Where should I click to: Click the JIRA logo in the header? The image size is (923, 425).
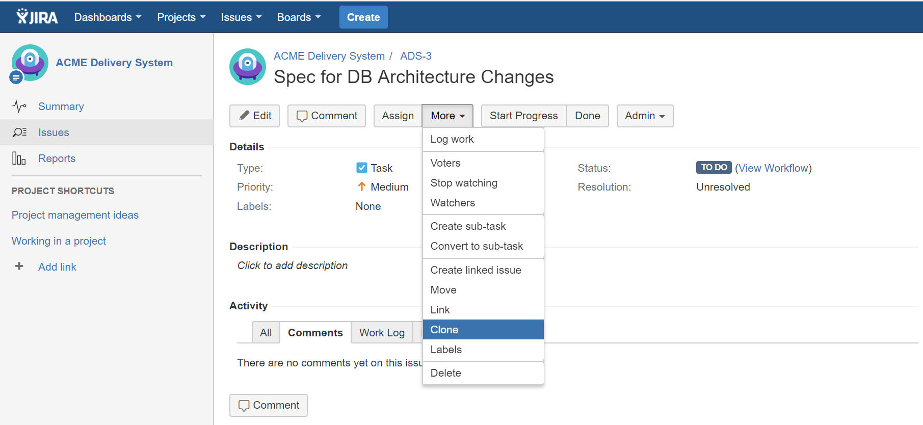tap(37, 17)
